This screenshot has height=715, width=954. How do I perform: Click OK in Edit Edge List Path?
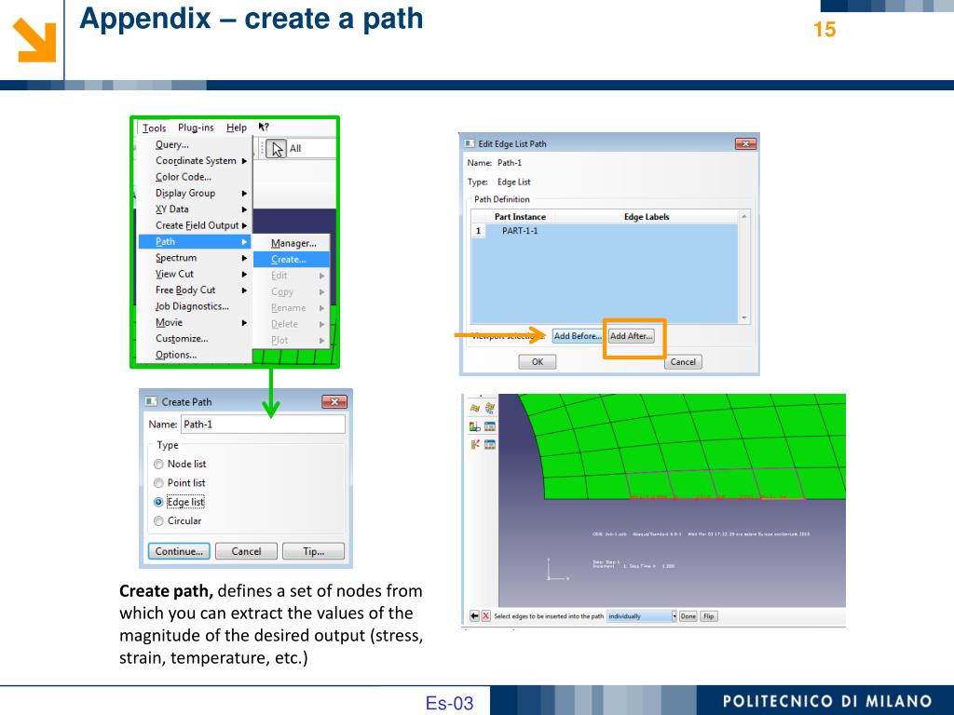click(538, 362)
